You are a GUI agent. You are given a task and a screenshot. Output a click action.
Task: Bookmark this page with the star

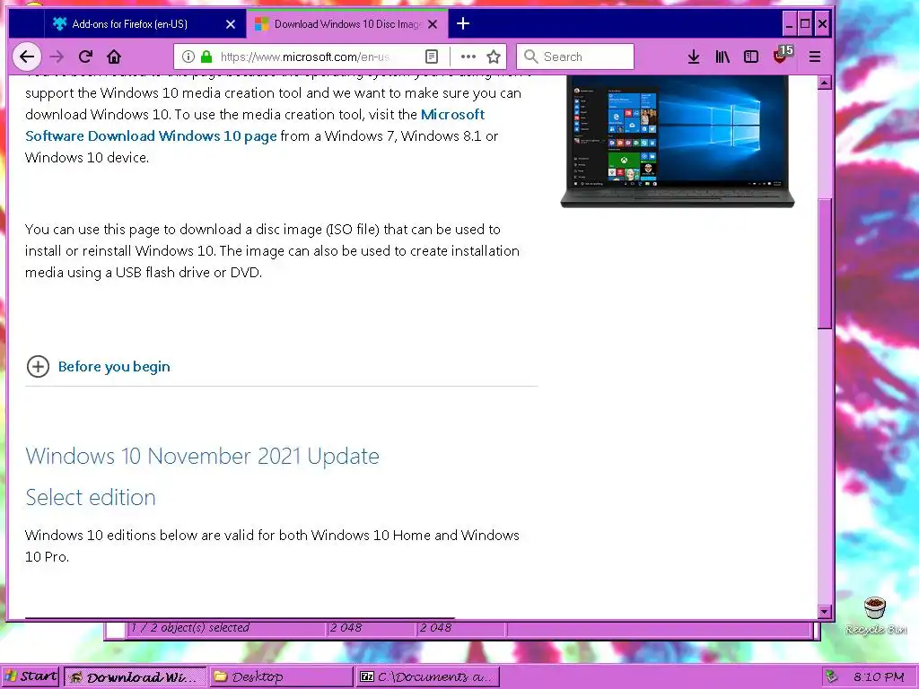click(494, 57)
